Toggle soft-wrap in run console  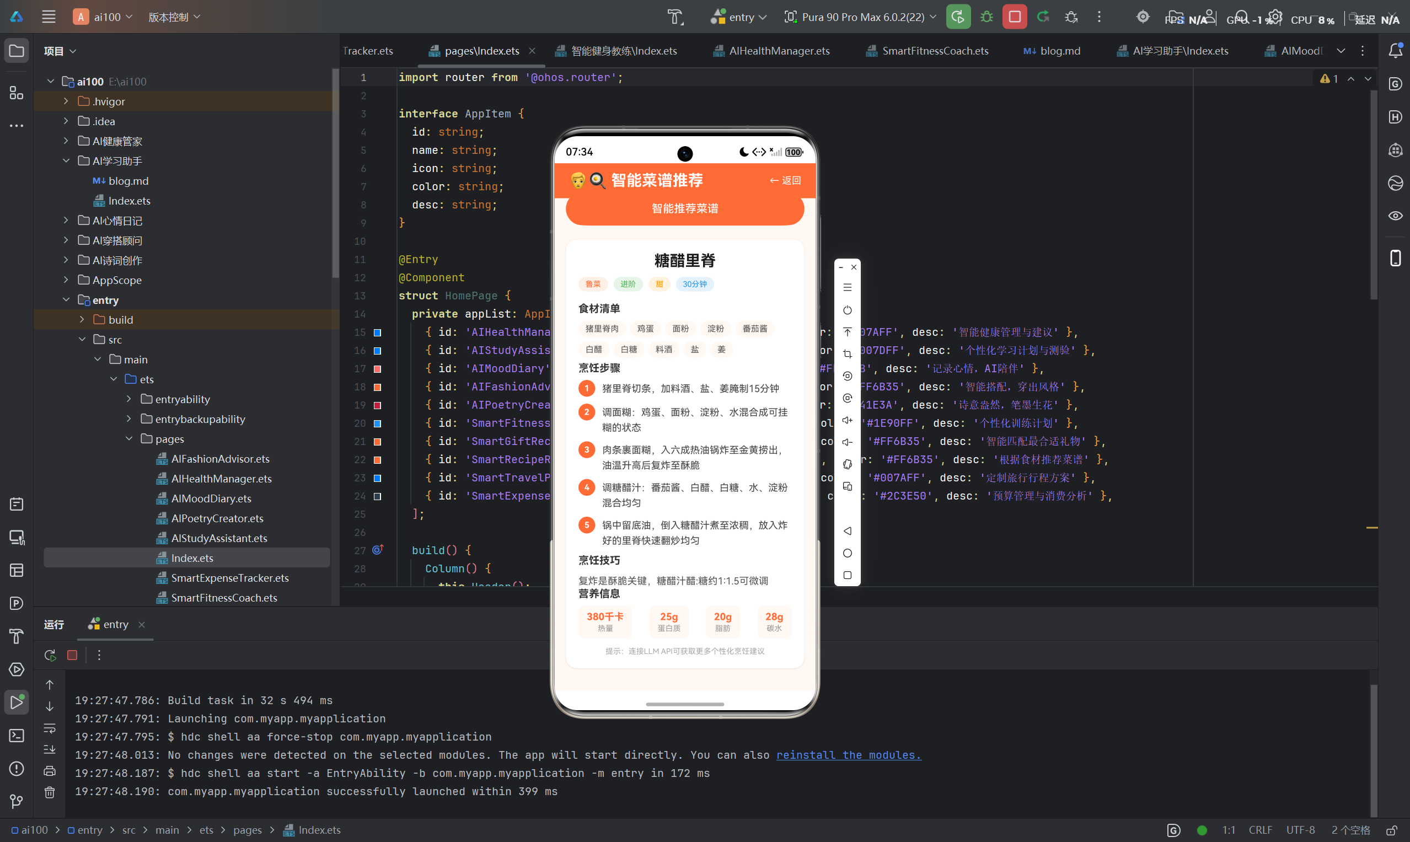coord(50,728)
